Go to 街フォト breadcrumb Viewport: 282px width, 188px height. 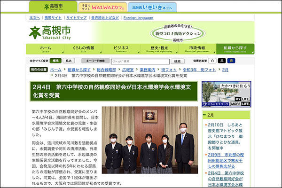coord(169,70)
